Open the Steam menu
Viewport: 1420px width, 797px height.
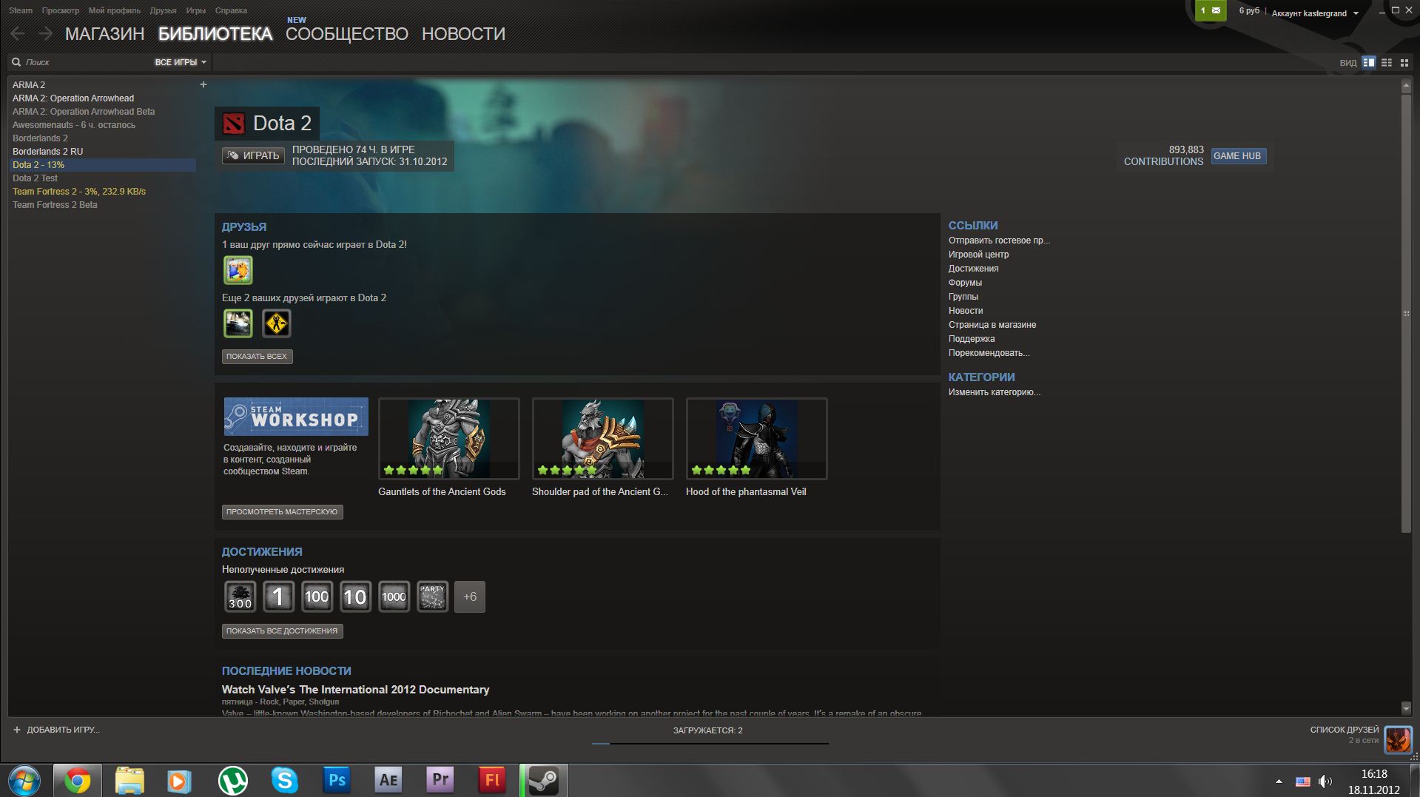coord(21,10)
